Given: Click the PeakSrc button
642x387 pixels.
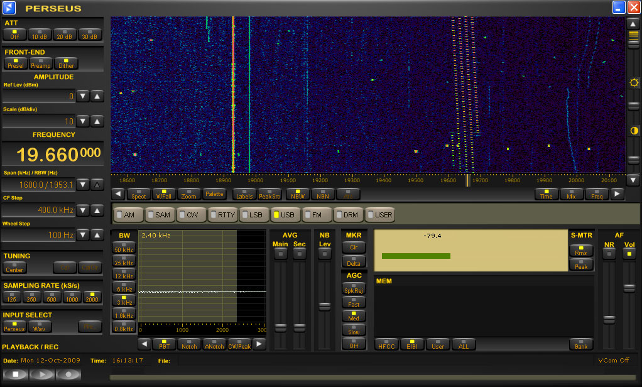Looking at the screenshot, I should pyautogui.click(x=269, y=193).
